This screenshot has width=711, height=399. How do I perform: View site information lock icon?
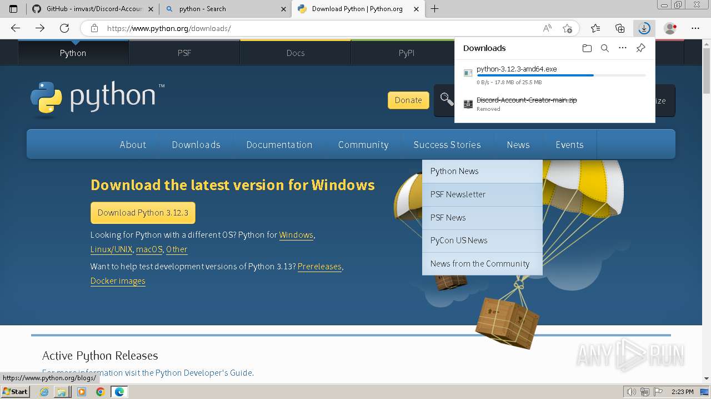click(94, 28)
